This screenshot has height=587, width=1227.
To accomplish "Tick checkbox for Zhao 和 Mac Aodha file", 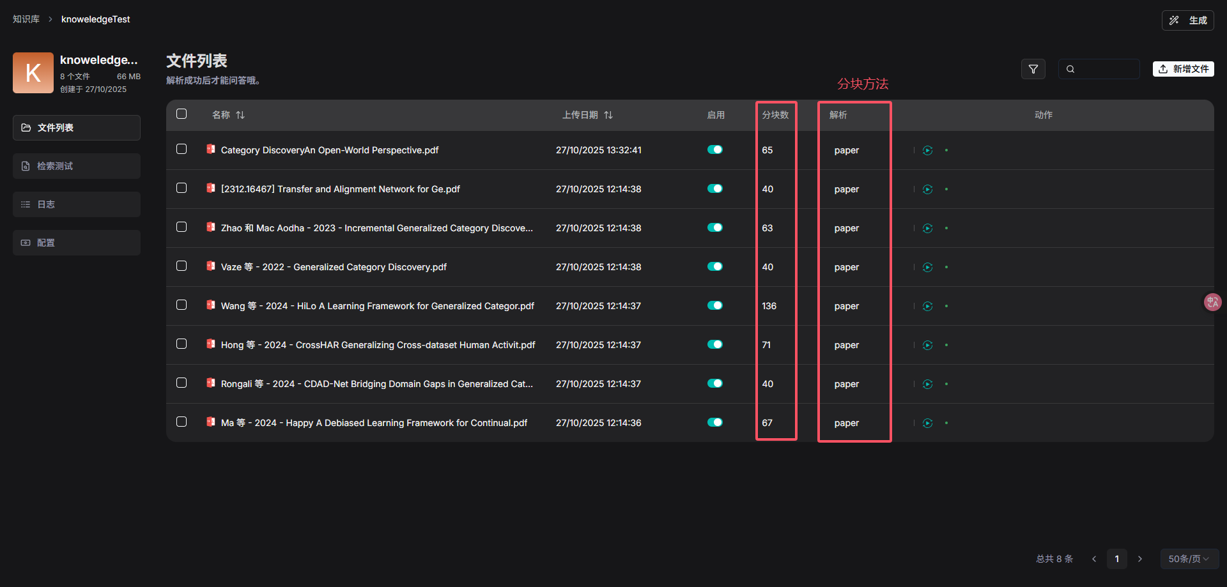I will [181, 227].
